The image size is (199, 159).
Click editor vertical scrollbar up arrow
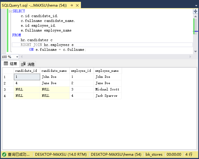195,17
